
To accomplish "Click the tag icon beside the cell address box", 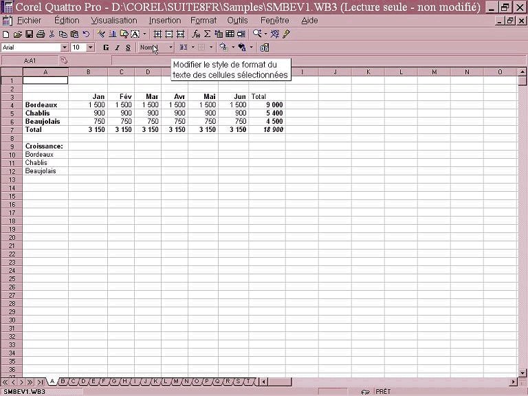I will 64,60.
